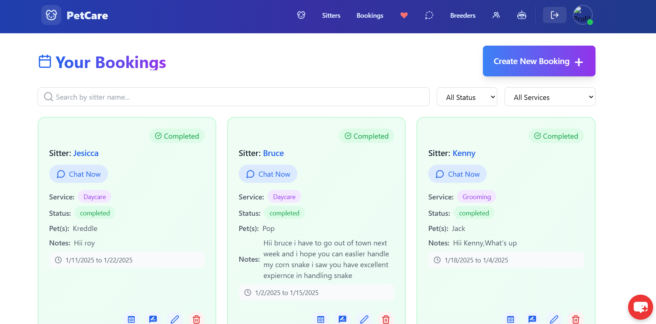Click date range 1/18/2025 to 1/4/2025
The width and height of the screenshot is (656, 324).
[x=506, y=260]
